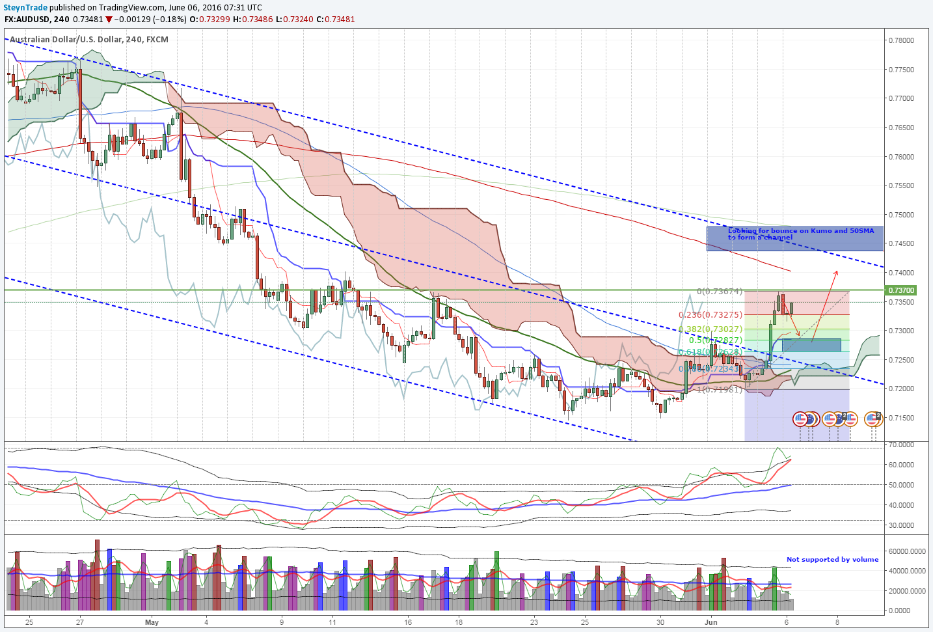Click the high value H:0.73486

coord(253,20)
